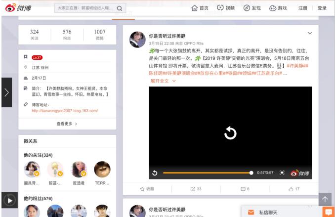Click the location pin 江苏 徐州
This screenshot has height=217, width=335.
coord(26,67)
